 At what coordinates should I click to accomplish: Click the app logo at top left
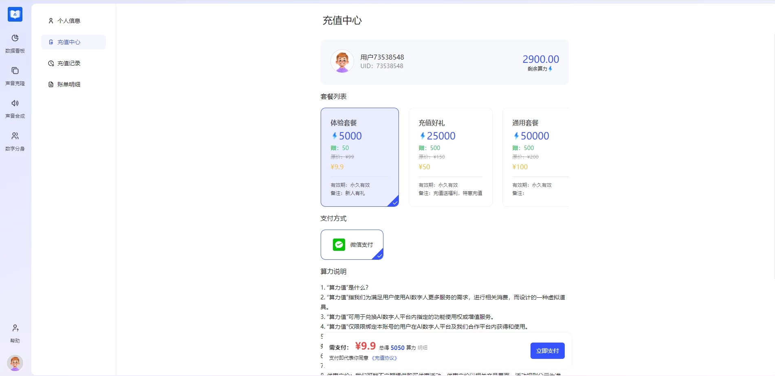tap(15, 14)
